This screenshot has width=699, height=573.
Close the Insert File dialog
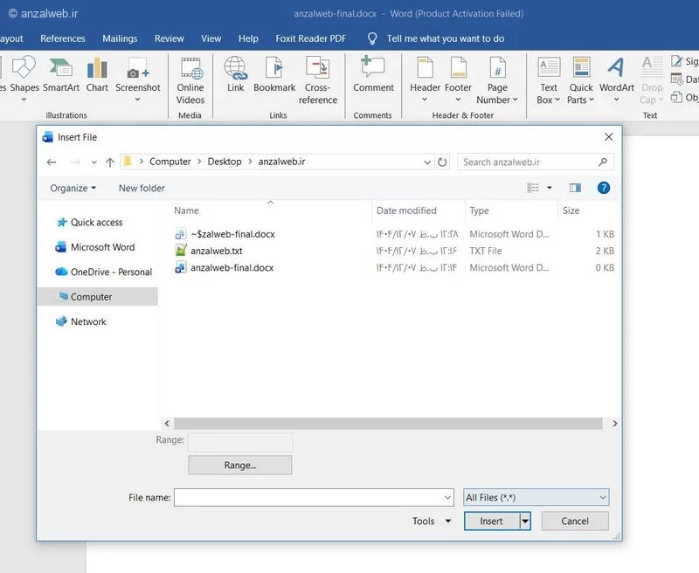pos(608,137)
